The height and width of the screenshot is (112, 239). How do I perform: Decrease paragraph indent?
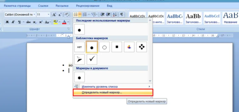coord(102,15)
